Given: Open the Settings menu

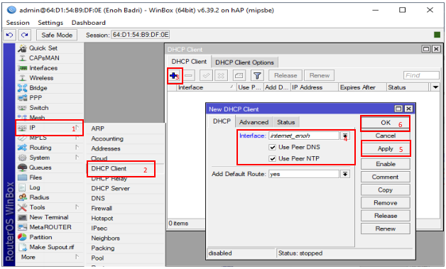Looking at the screenshot, I should pos(50,23).
